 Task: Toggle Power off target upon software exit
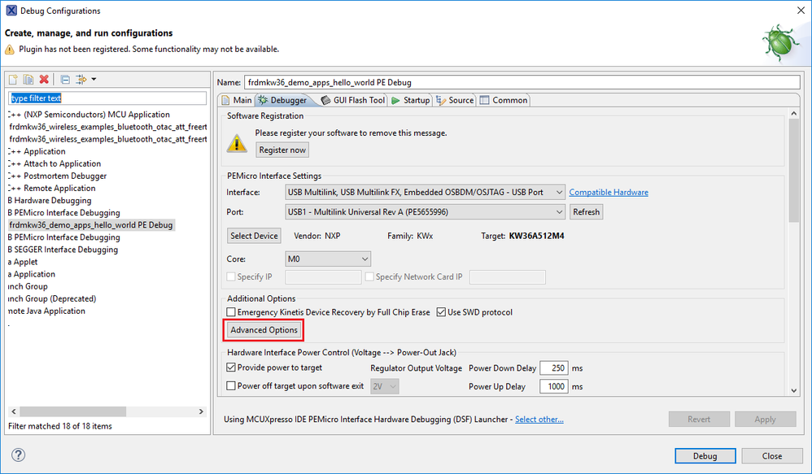pos(231,386)
